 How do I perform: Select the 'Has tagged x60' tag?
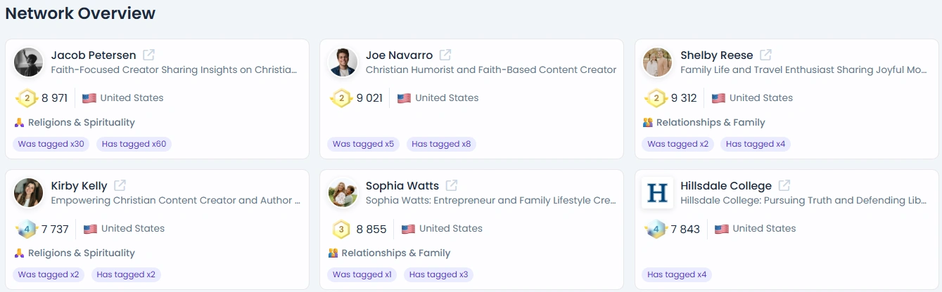134,144
